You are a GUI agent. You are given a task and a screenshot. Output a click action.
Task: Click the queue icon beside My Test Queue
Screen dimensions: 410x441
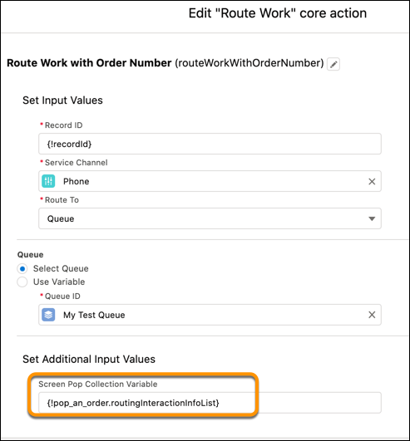pyautogui.click(x=48, y=315)
